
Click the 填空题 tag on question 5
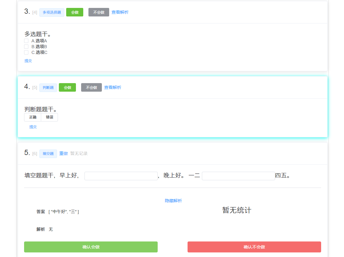[48, 154]
